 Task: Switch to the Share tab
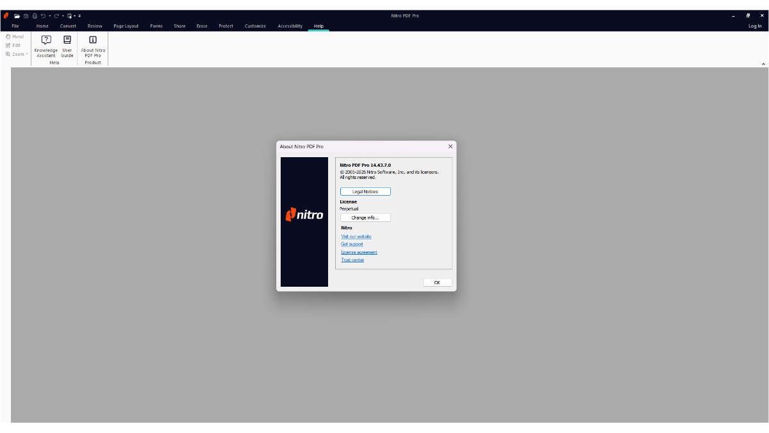tap(179, 26)
